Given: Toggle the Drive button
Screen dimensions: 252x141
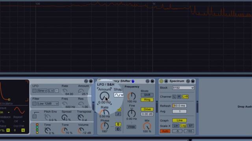Looking at the screenshot, I should (x=147, y=109).
